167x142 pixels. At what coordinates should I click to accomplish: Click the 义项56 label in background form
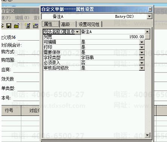click(8, 37)
